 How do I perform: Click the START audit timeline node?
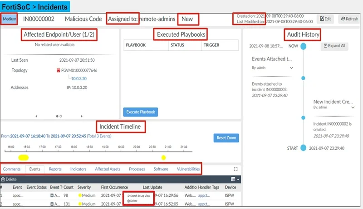pyautogui.click(x=303, y=148)
